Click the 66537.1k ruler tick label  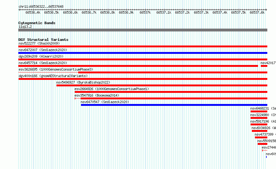(164, 12)
